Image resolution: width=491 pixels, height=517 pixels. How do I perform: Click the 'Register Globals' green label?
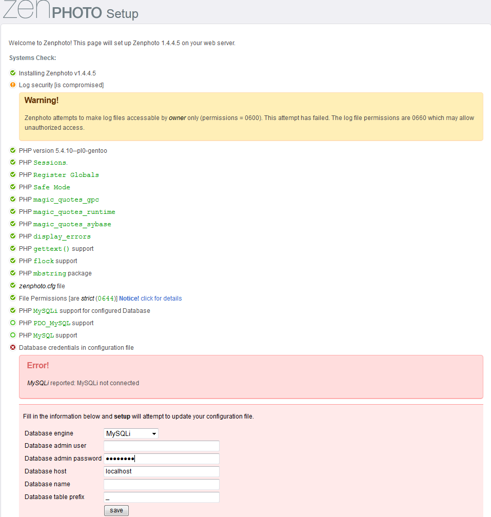point(66,175)
